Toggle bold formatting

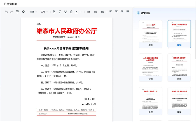54,12
